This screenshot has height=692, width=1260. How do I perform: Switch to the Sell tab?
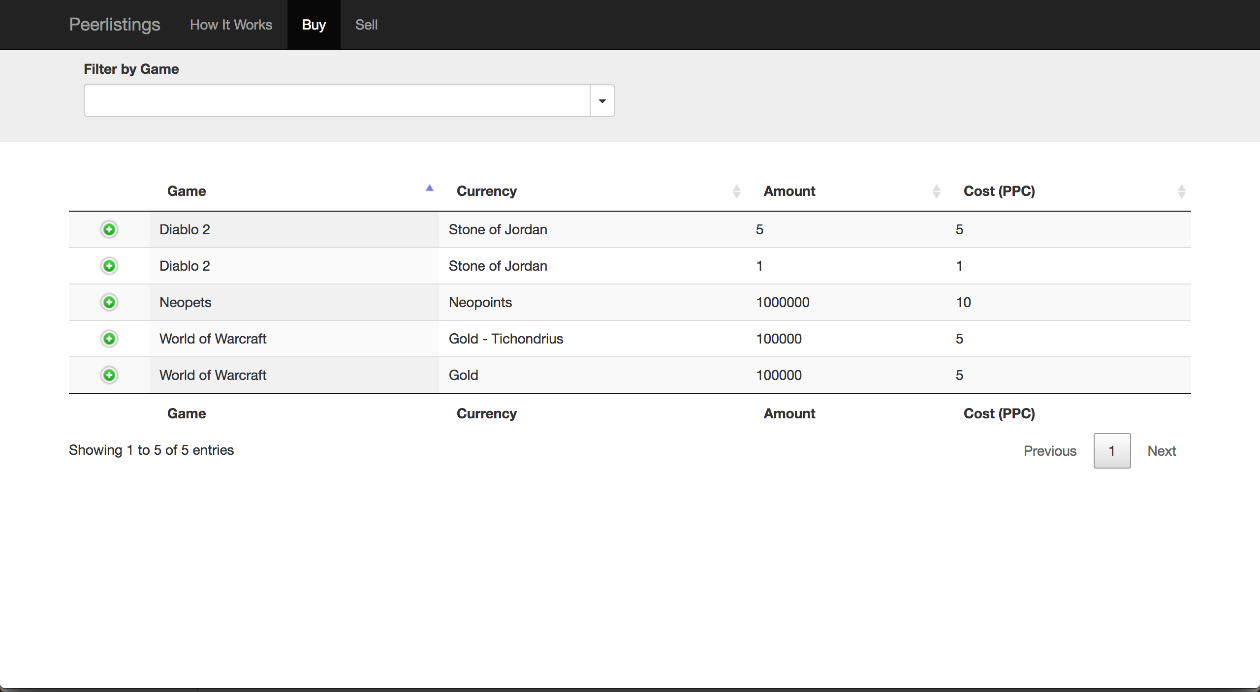tap(366, 25)
